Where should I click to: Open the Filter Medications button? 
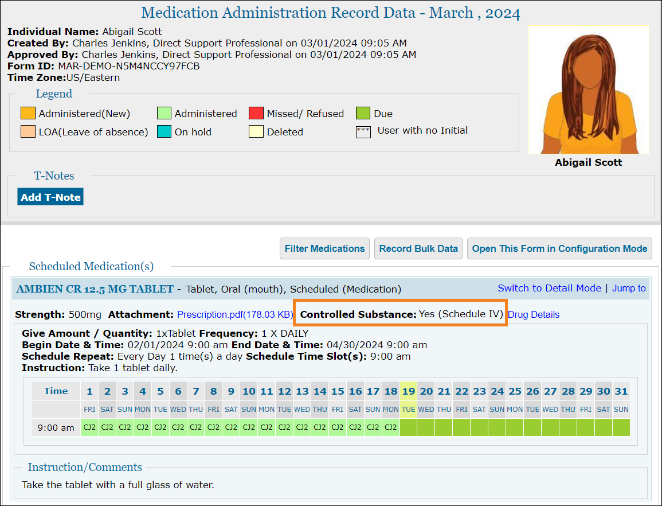[x=324, y=248]
